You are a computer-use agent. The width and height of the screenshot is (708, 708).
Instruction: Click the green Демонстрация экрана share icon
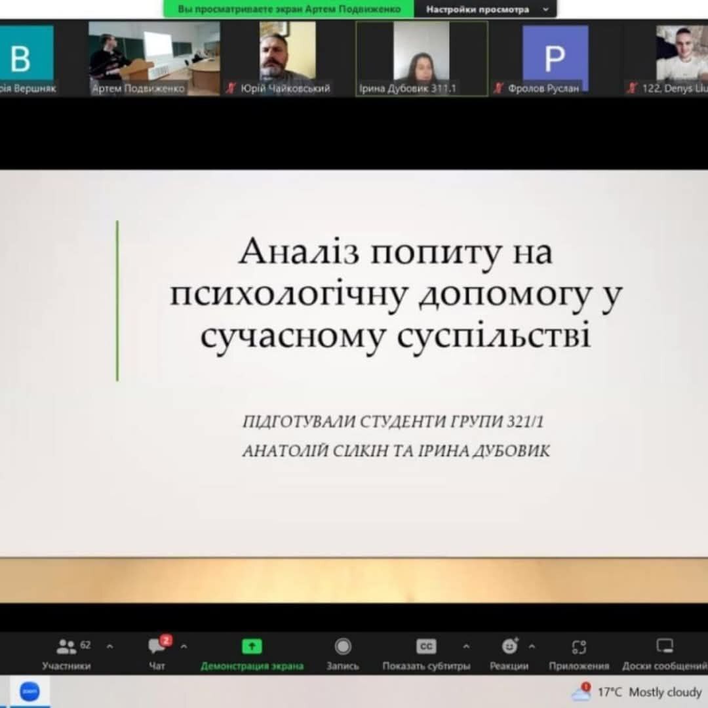click(x=252, y=646)
